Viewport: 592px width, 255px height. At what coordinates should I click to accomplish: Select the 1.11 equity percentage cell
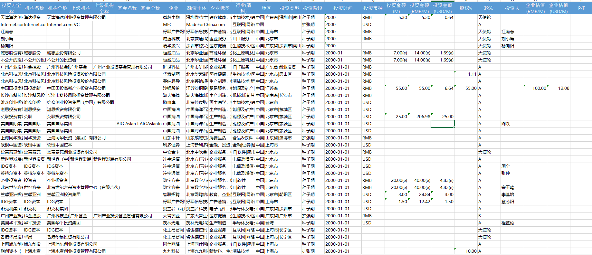click(466, 74)
